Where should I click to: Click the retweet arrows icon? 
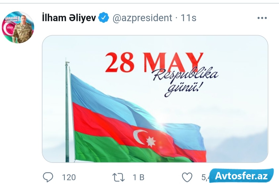pos(119,177)
